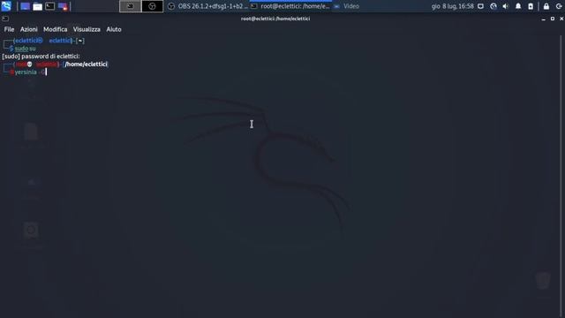This screenshot has height=318, width=565.
Task: Select the Video taskbar button
Action: (346, 6)
